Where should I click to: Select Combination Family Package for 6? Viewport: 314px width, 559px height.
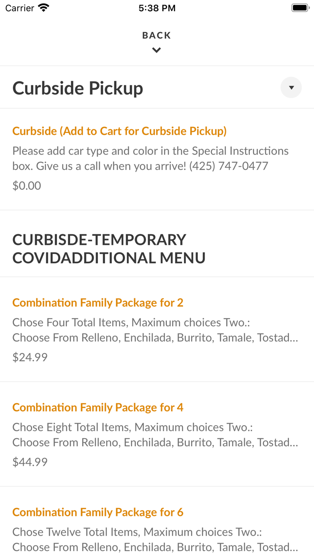[98, 512]
